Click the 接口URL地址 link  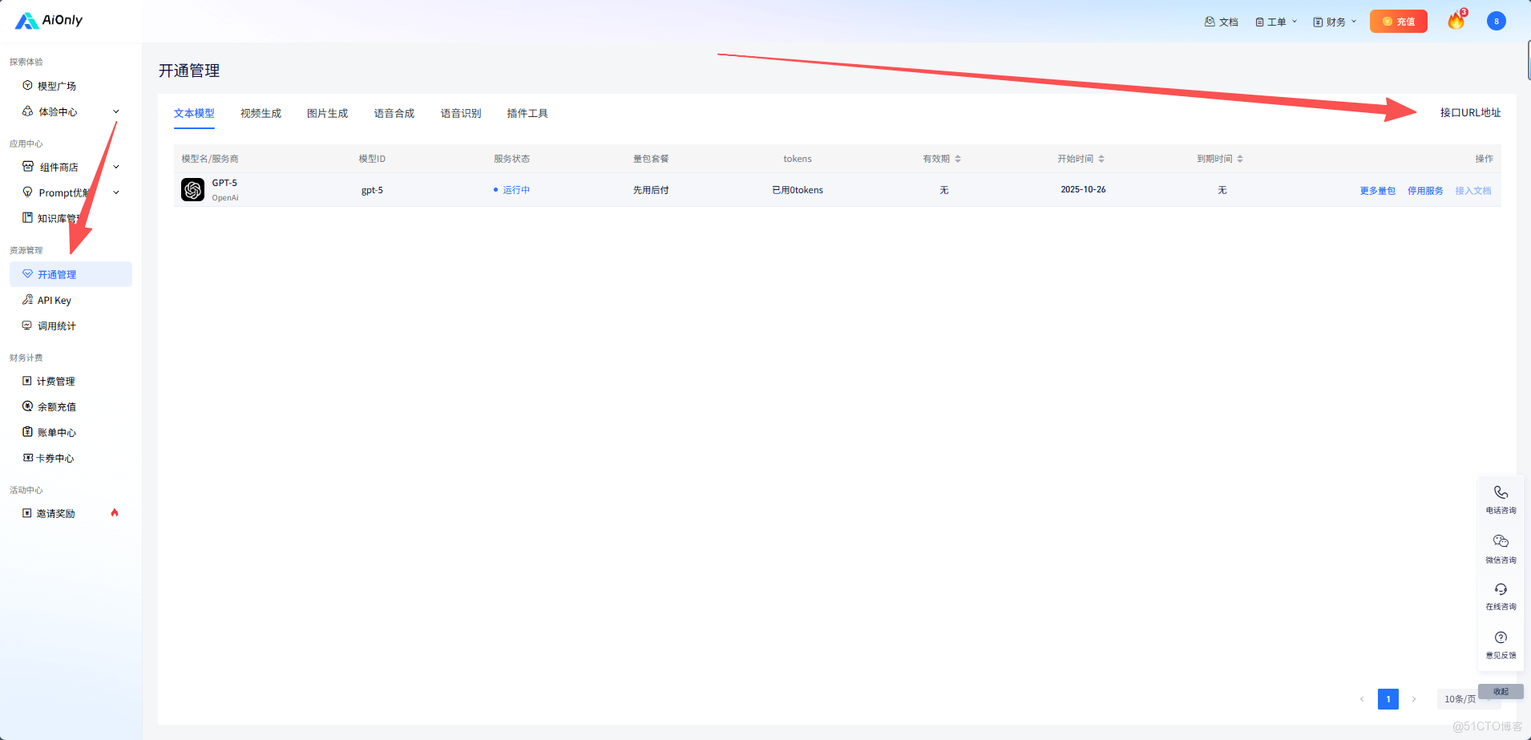coord(1470,112)
